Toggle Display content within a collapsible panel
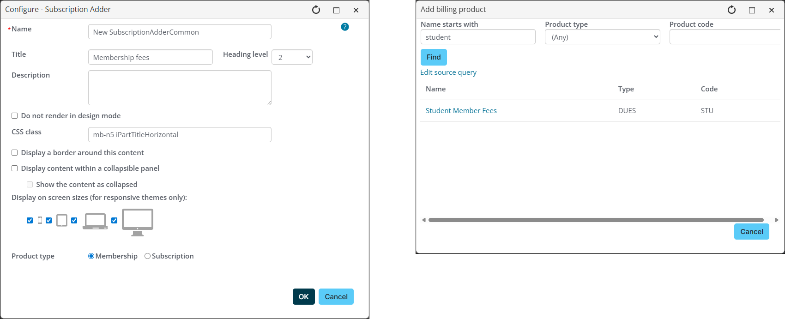Viewport: 785px width, 319px height. click(15, 169)
